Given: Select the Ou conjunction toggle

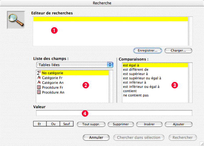Looking at the screenshot, I should tap(53, 124).
